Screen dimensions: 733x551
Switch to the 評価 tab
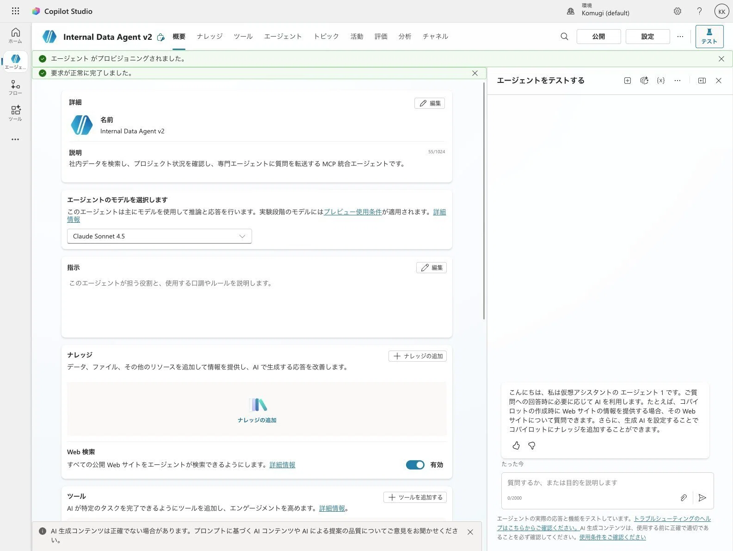click(x=381, y=37)
